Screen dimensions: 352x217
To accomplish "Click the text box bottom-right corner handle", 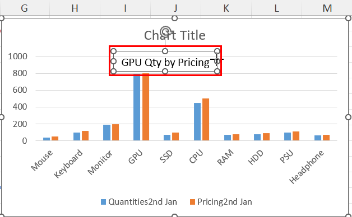I will click(x=217, y=71).
